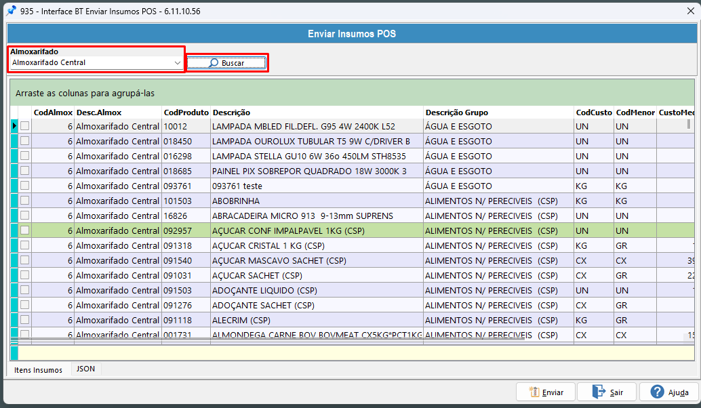This screenshot has height=408, width=701.
Task: Select the ADOÇANTE LIQUIDO (CSP) cell
Action: pos(317,291)
